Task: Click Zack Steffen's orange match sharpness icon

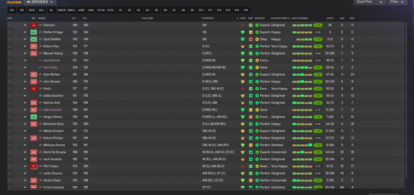Action: point(251,39)
